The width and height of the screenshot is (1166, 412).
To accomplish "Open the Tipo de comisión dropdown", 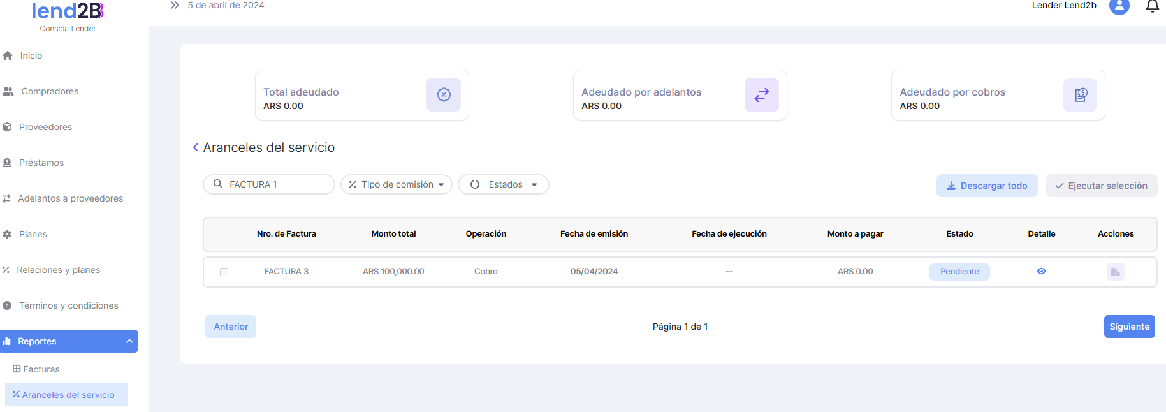I will click(x=397, y=184).
